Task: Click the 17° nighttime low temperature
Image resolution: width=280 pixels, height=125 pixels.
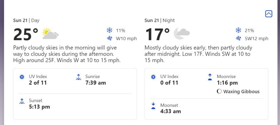Action: [157, 34]
